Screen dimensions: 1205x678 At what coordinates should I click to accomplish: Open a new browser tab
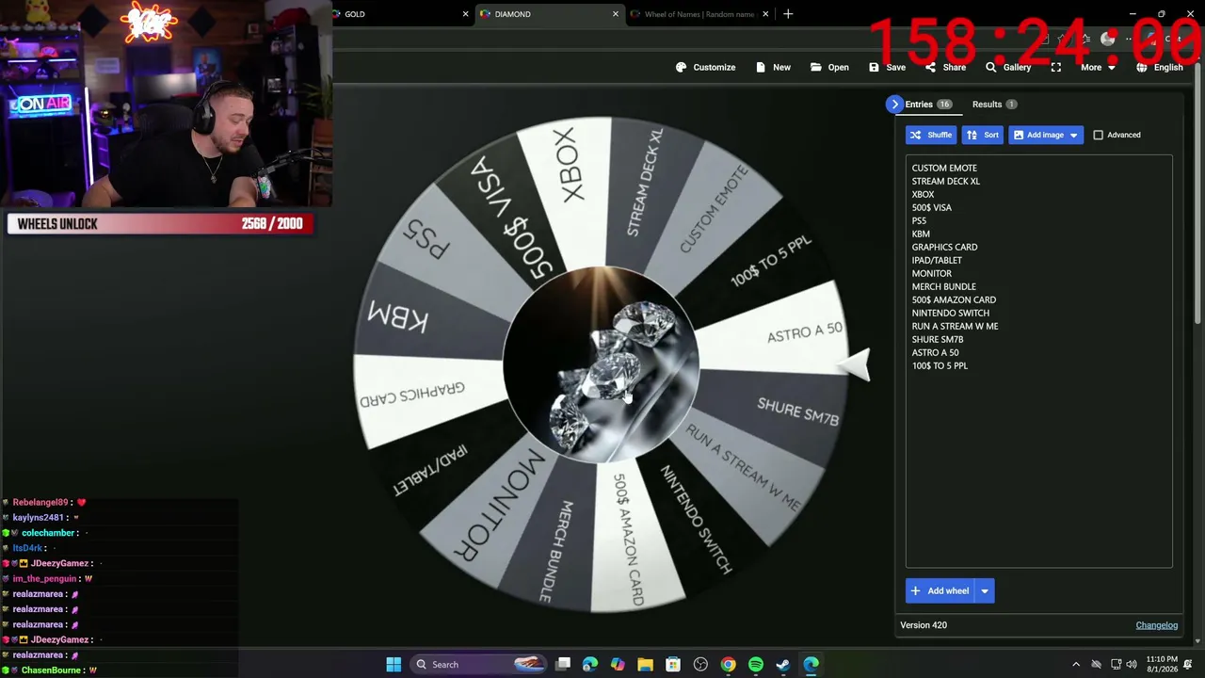pyautogui.click(x=788, y=14)
